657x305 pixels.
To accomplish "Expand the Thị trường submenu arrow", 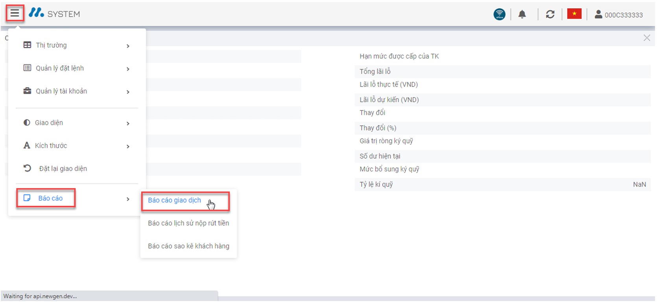I will pos(128,46).
